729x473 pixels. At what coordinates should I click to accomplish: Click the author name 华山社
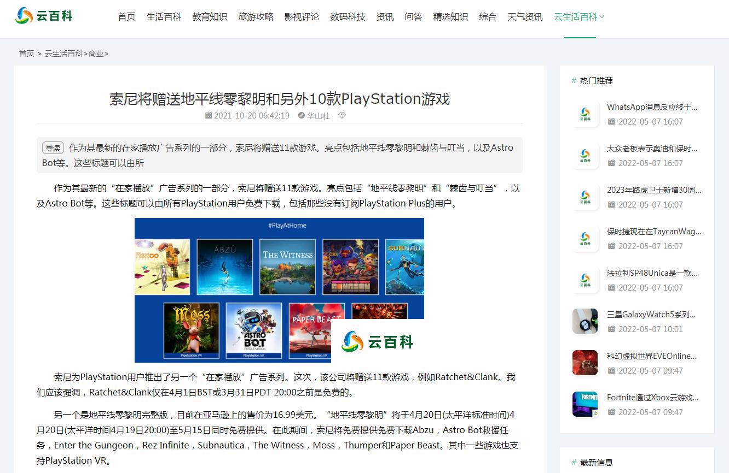[x=318, y=116]
